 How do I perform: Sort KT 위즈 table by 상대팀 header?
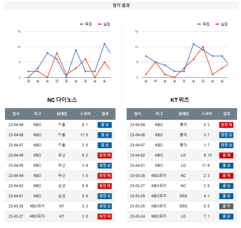(x=183, y=114)
